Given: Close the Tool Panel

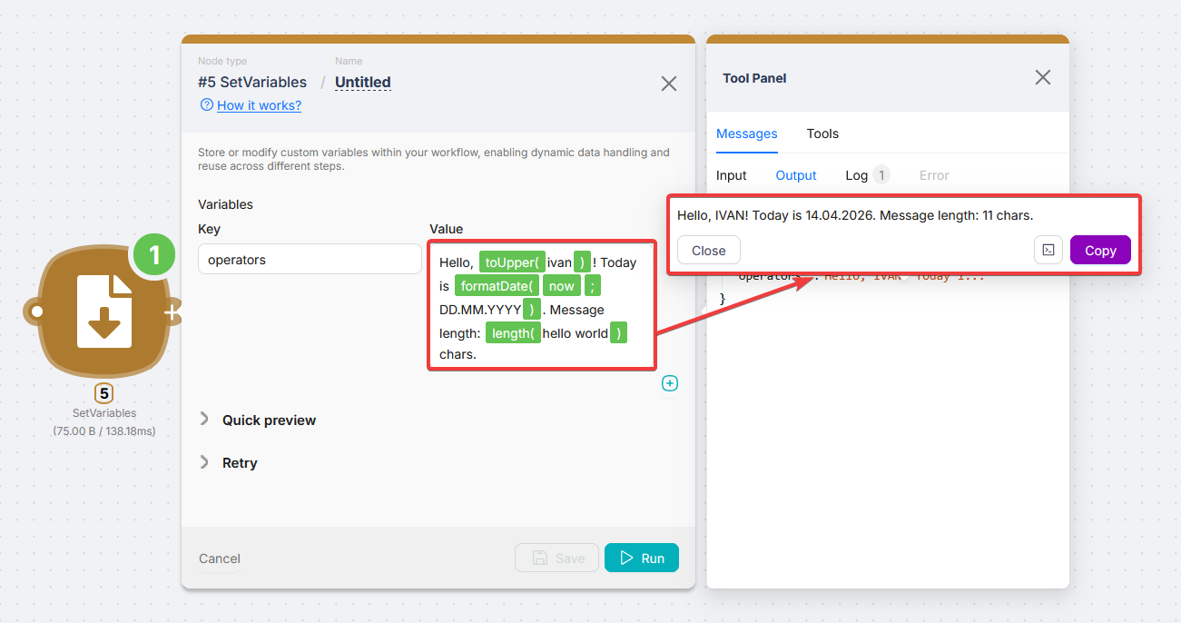Looking at the screenshot, I should (x=1043, y=77).
